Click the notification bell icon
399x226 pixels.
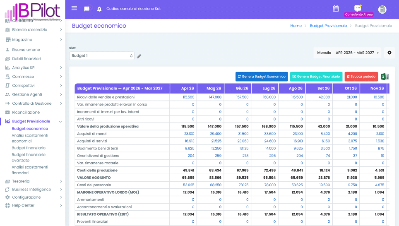[x=99, y=9]
